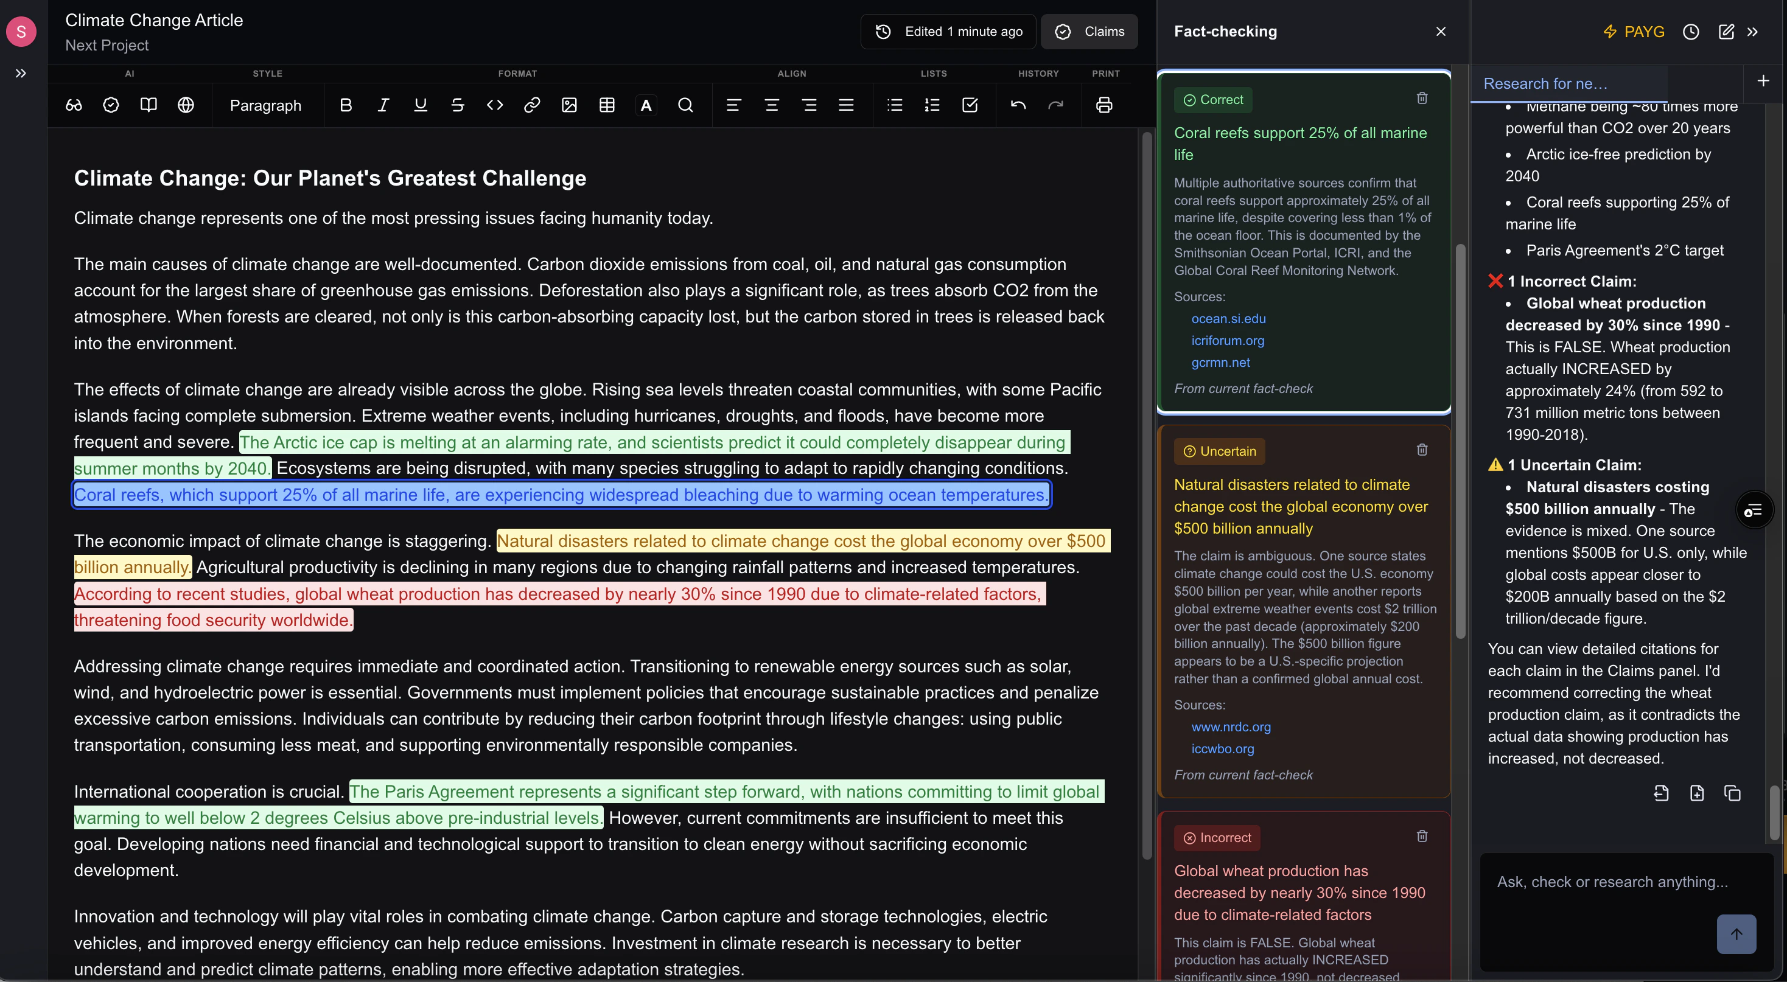Toggle strikethrough formatting

point(457,105)
